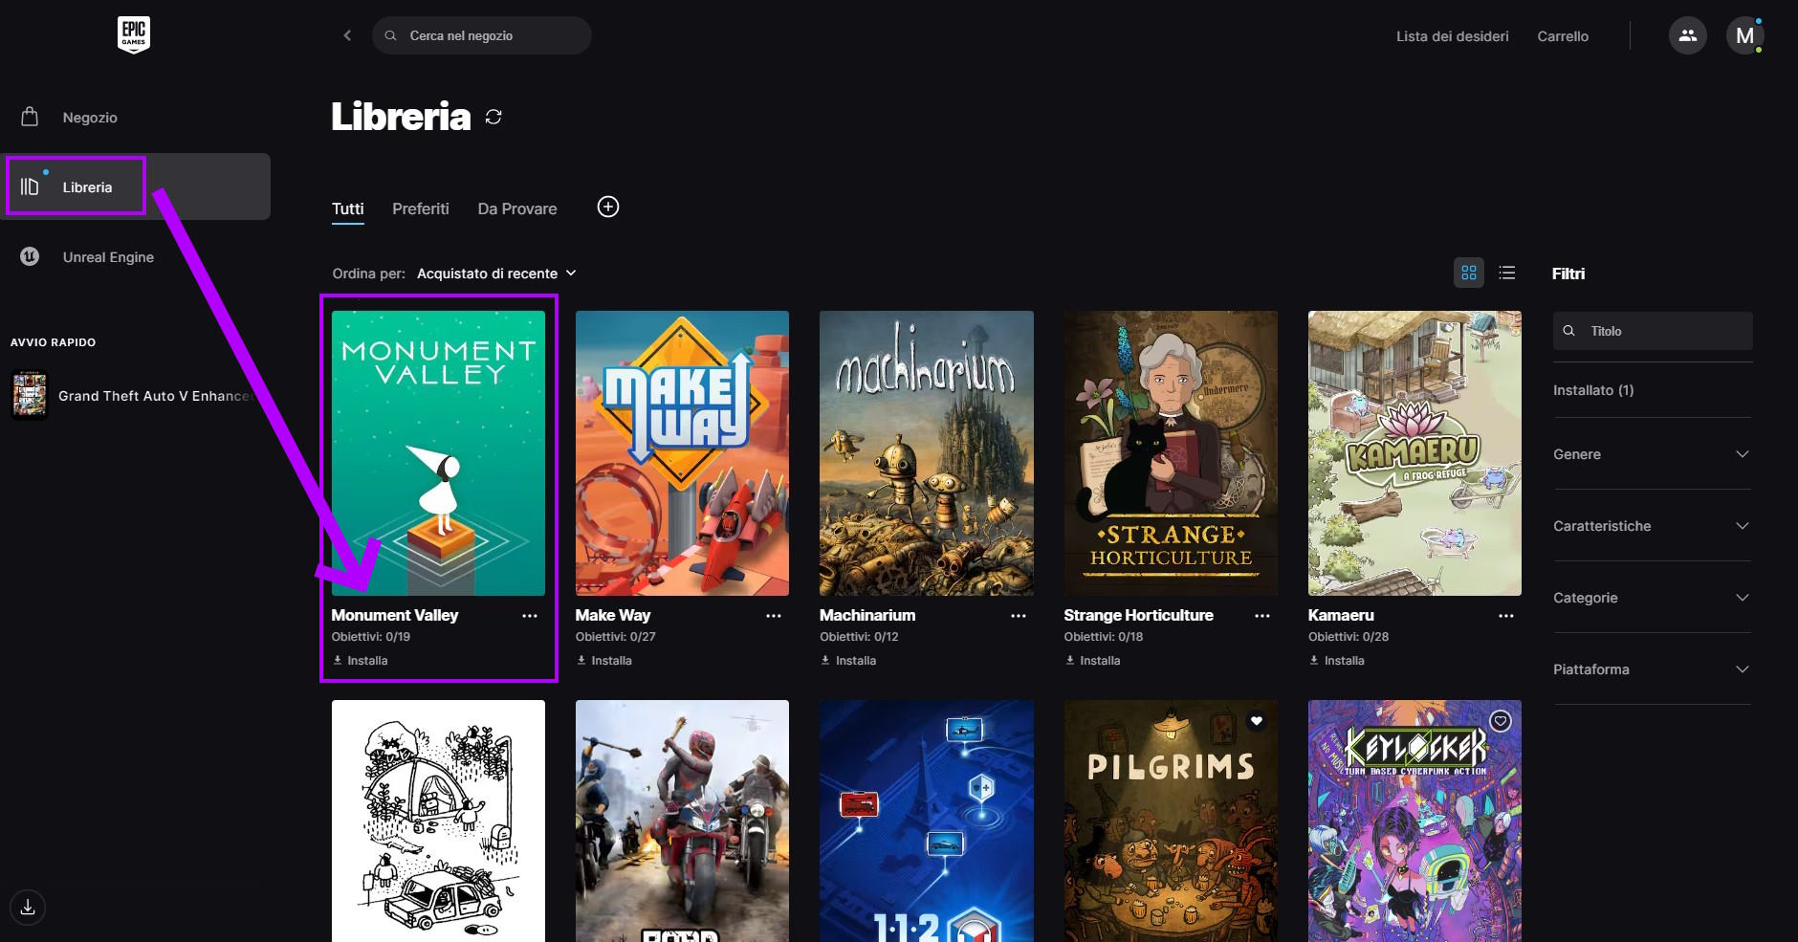Open the Keylocker cover thumbnail

pyautogui.click(x=1414, y=821)
